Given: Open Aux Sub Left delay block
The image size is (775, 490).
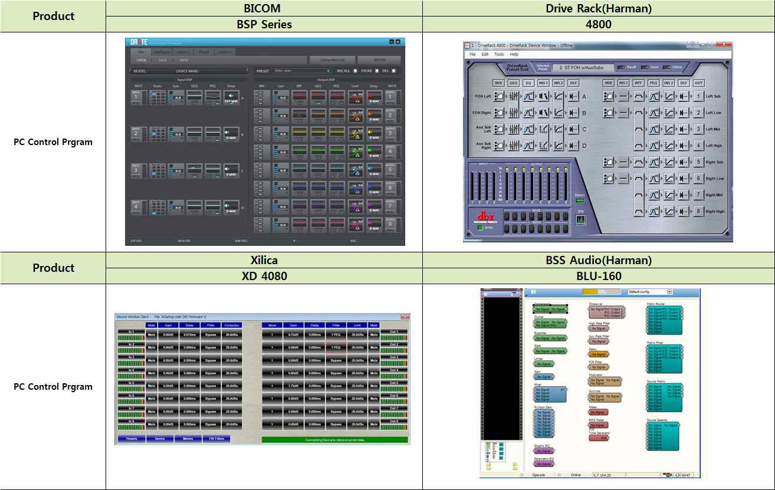Looking at the screenshot, I should pyautogui.click(x=573, y=129).
